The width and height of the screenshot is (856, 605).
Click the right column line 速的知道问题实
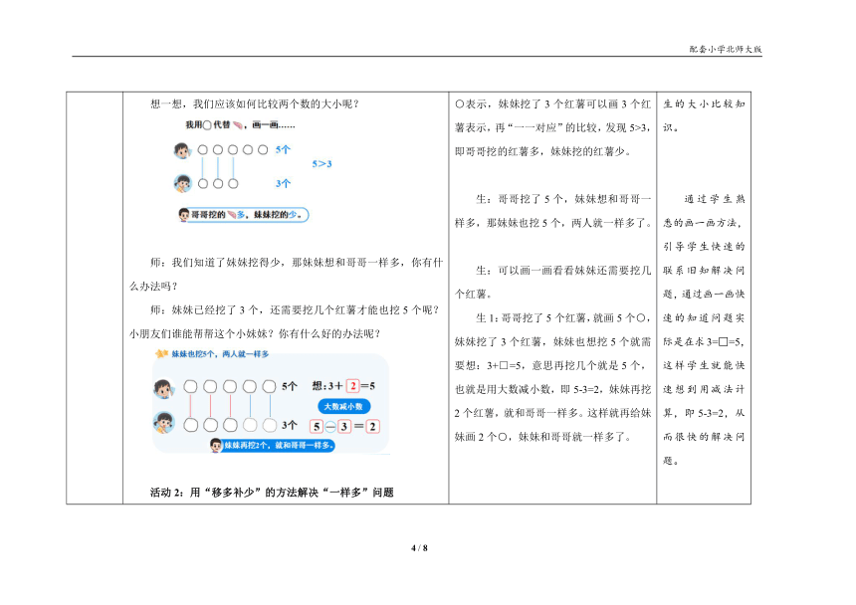point(705,317)
